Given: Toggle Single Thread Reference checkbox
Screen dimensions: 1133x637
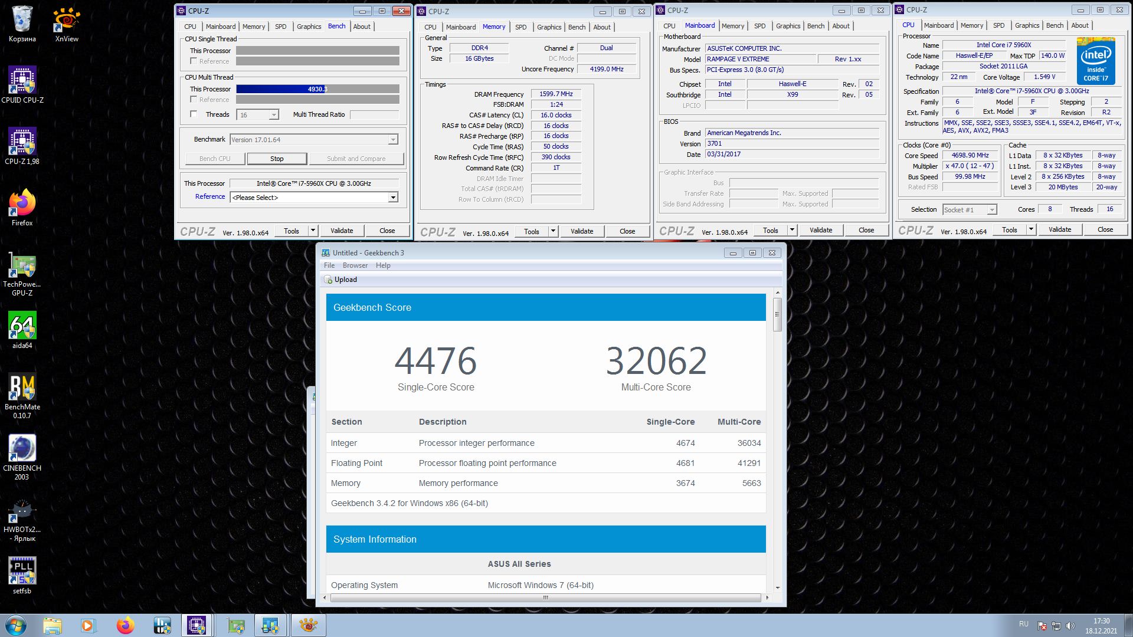Looking at the screenshot, I should click(x=193, y=61).
